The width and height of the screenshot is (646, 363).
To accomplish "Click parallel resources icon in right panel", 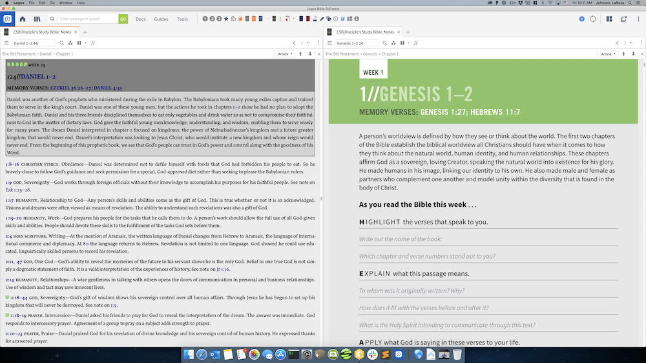I will click(x=415, y=43).
